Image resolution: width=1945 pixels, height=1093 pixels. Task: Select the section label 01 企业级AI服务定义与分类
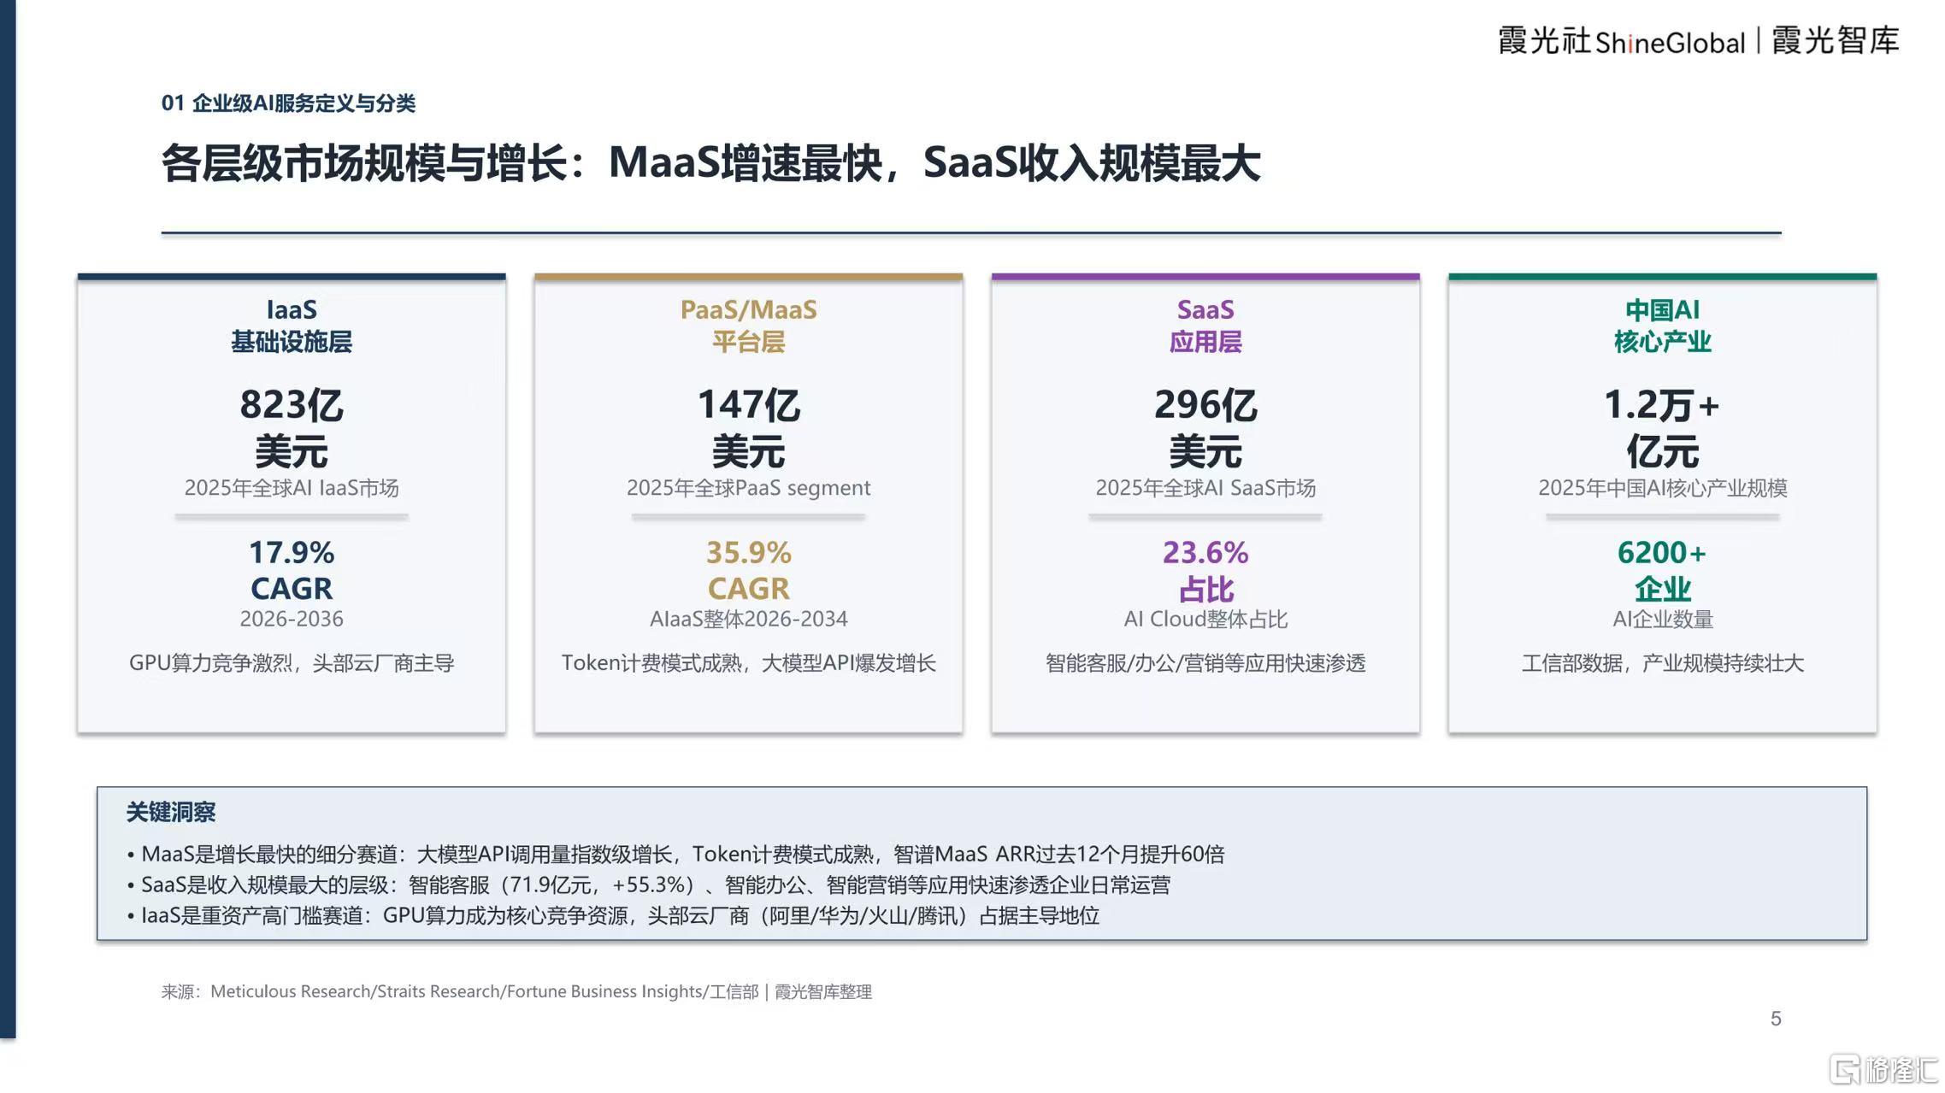(x=288, y=103)
